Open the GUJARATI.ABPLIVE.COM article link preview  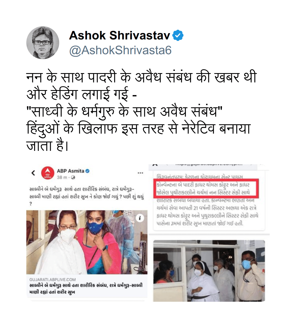coord(87,286)
